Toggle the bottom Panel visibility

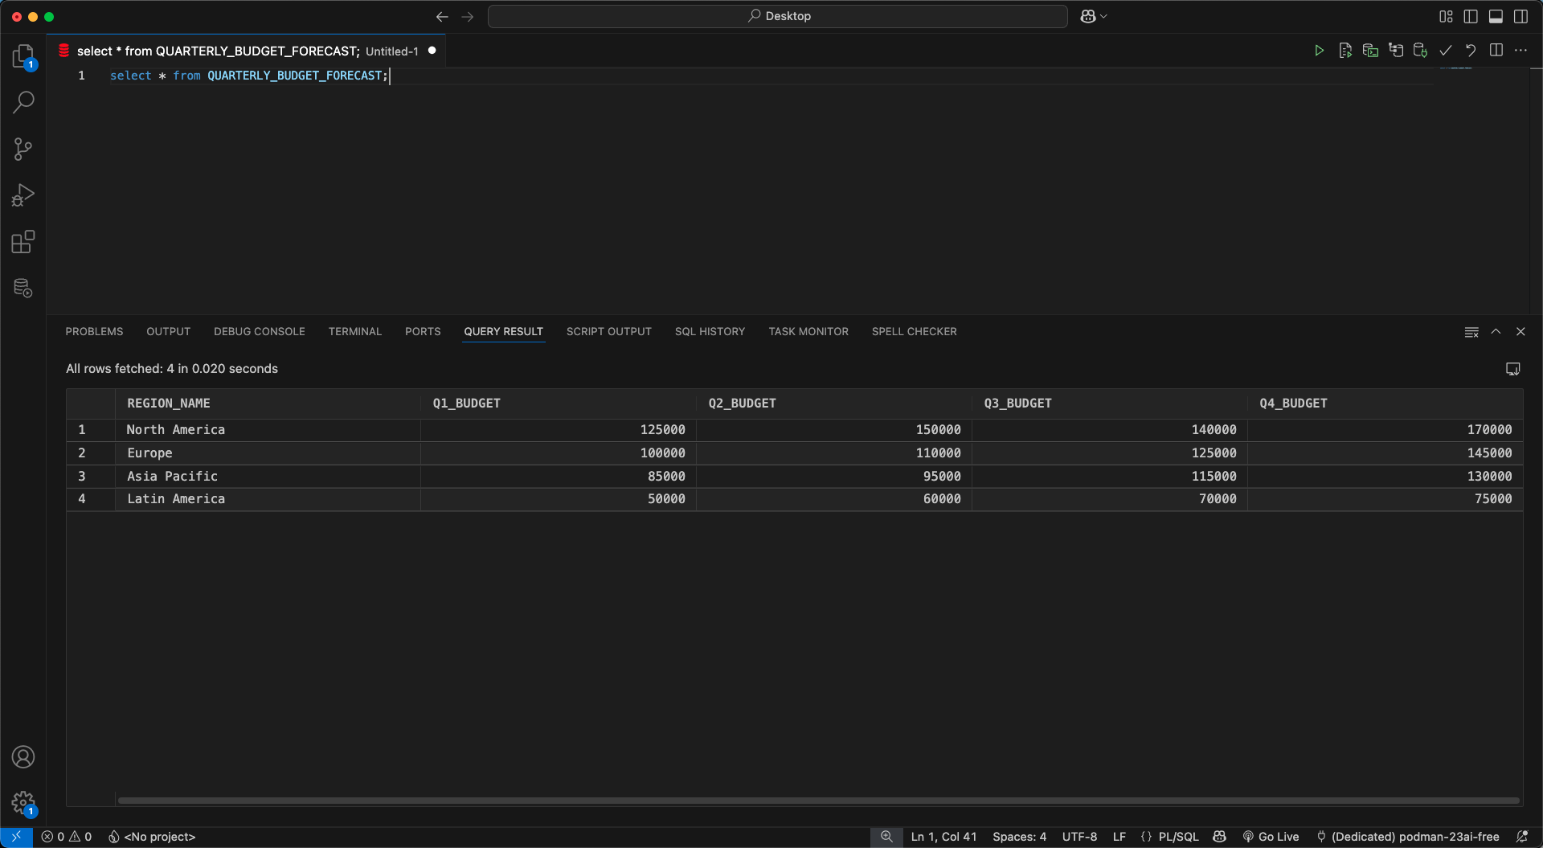1496,16
